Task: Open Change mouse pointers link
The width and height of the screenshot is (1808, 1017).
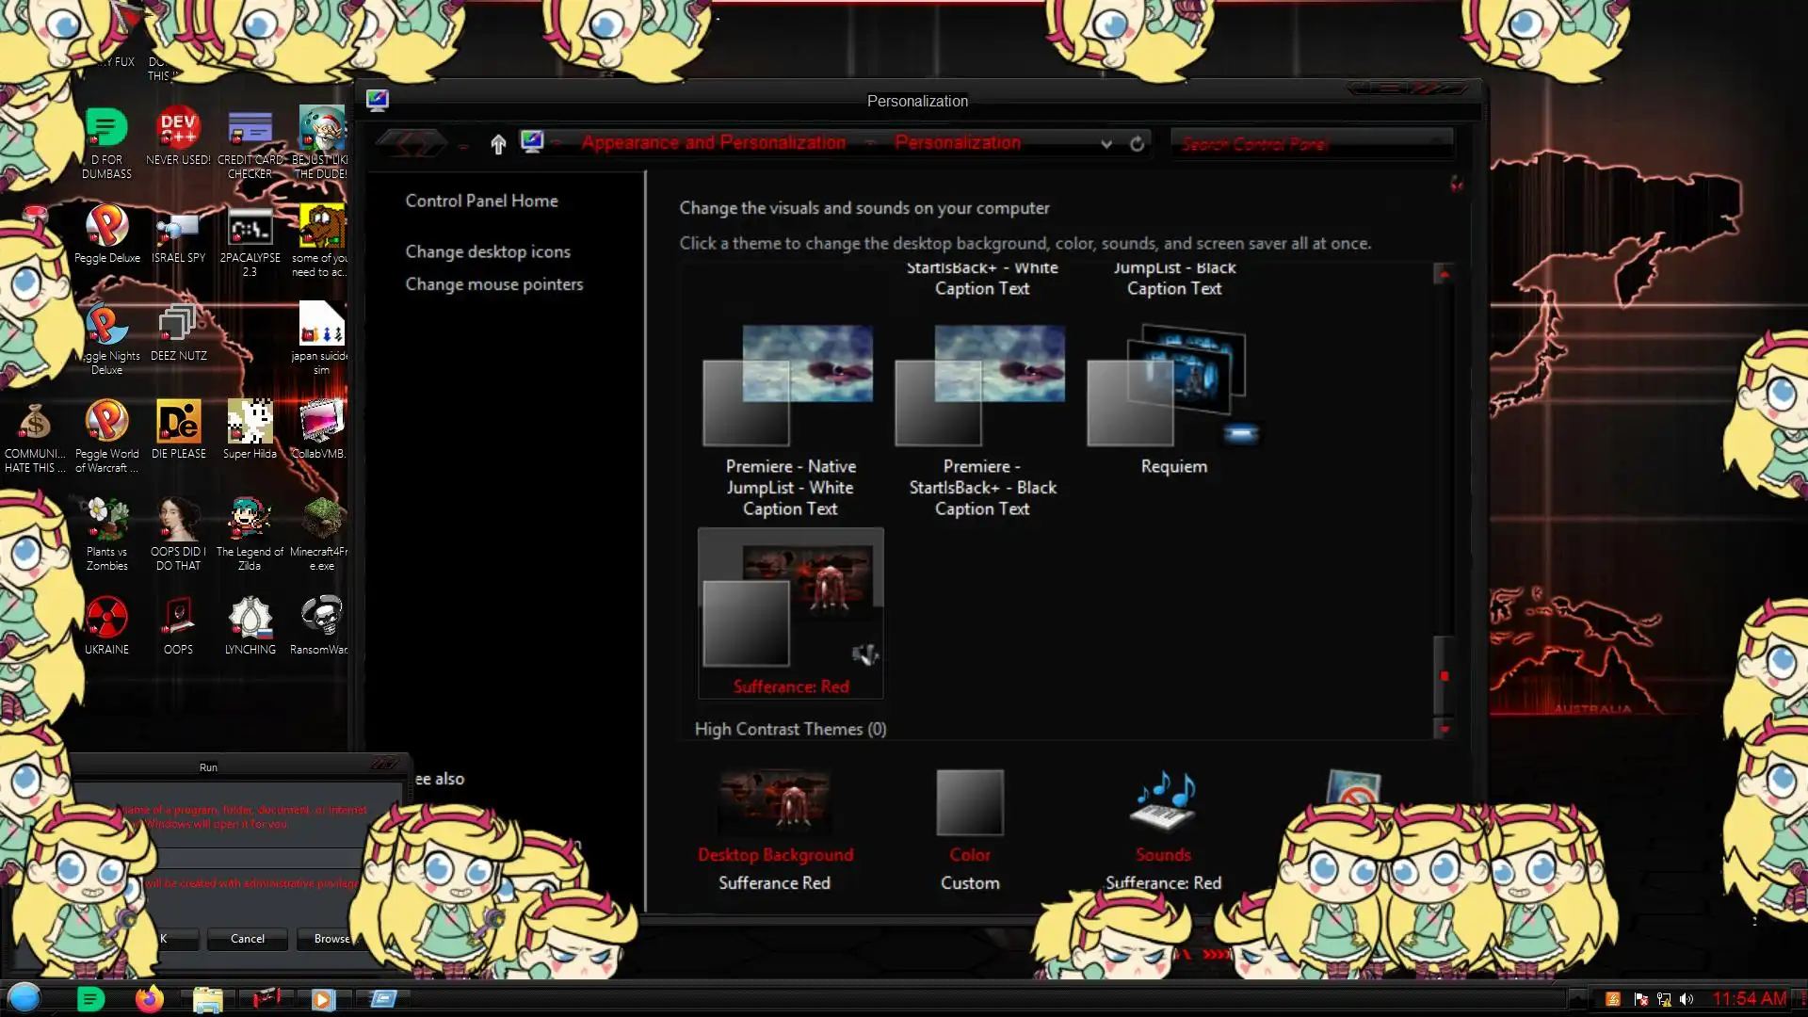Action: tap(493, 284)
